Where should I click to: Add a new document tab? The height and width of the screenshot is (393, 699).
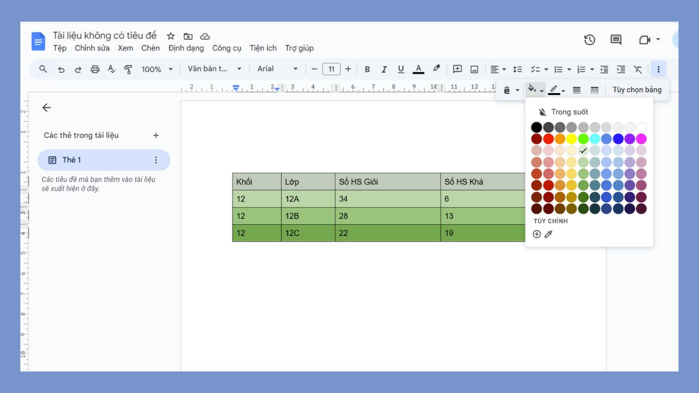[156, 136]
